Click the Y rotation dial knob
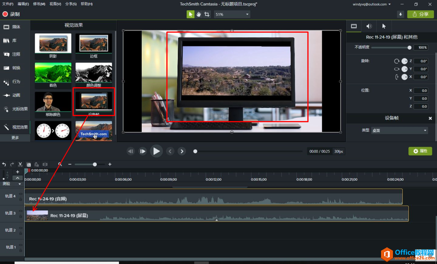 [405, 69]
